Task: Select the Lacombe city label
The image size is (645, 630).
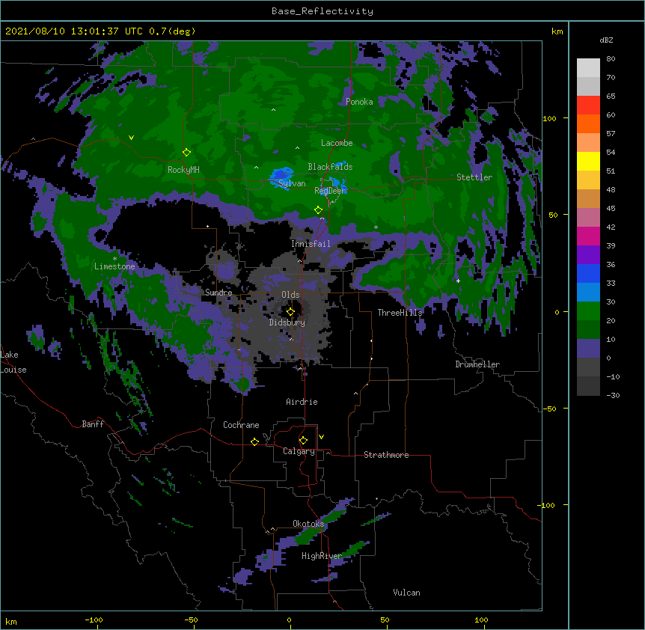Action: point(337,143)
